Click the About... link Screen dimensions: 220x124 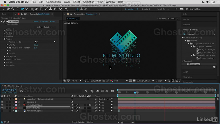click(x=53, y=21)
